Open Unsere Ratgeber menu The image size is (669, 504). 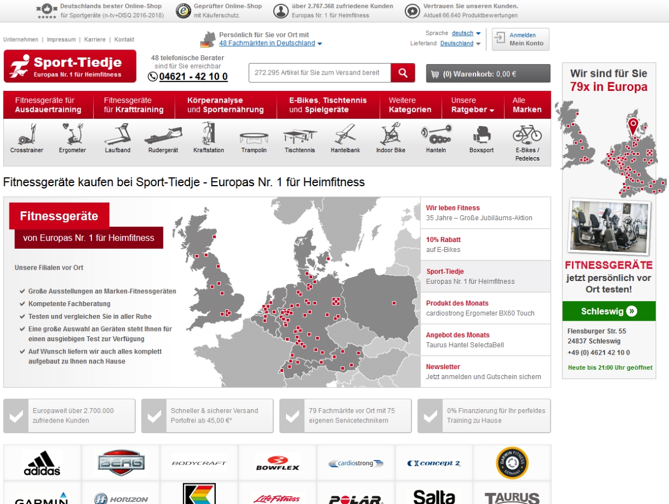pos(472,105)
